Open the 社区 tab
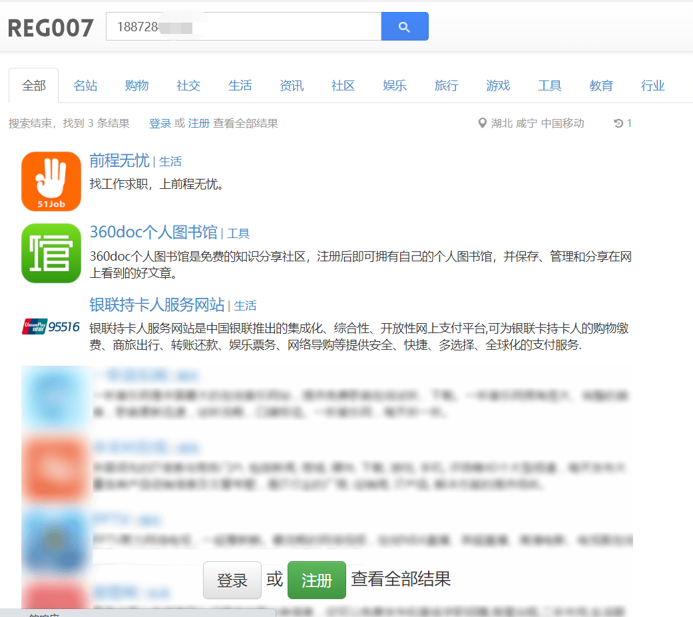Screen dimensions: 693x617 (343, 85)
